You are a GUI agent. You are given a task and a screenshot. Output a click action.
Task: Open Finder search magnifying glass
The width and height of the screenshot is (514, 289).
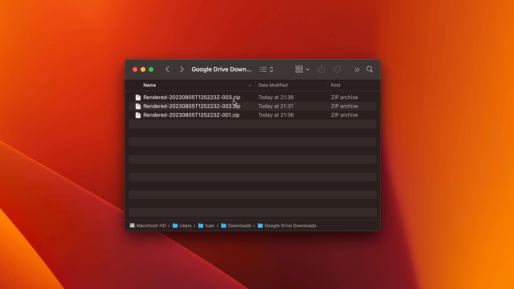[369, 69]
